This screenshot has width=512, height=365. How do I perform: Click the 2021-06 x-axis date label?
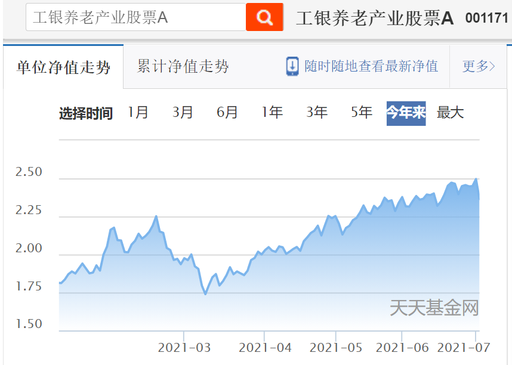tap(402, 348)
